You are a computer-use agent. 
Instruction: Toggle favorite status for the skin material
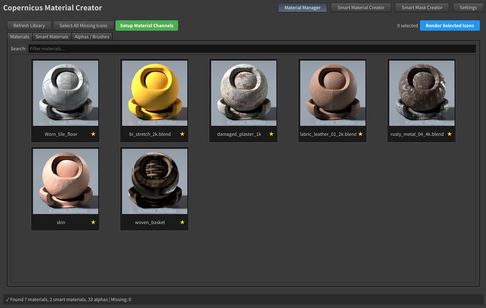(x=93, y=222)
